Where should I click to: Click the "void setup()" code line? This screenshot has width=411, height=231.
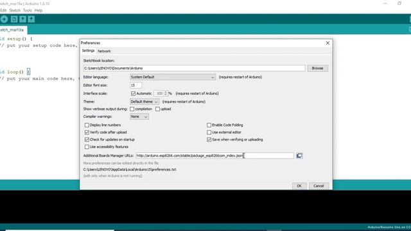point(16,38)
